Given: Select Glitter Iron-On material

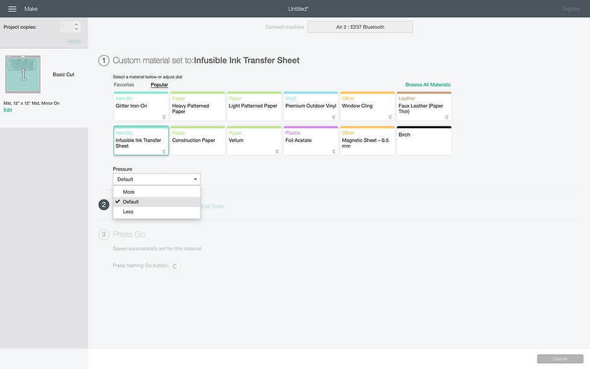Looking at the screenshot, I should [x=141, y=106].
